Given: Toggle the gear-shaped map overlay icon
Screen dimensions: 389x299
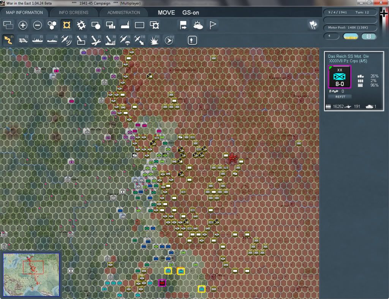Looking at the screenshot, I should tap(81, 25).
